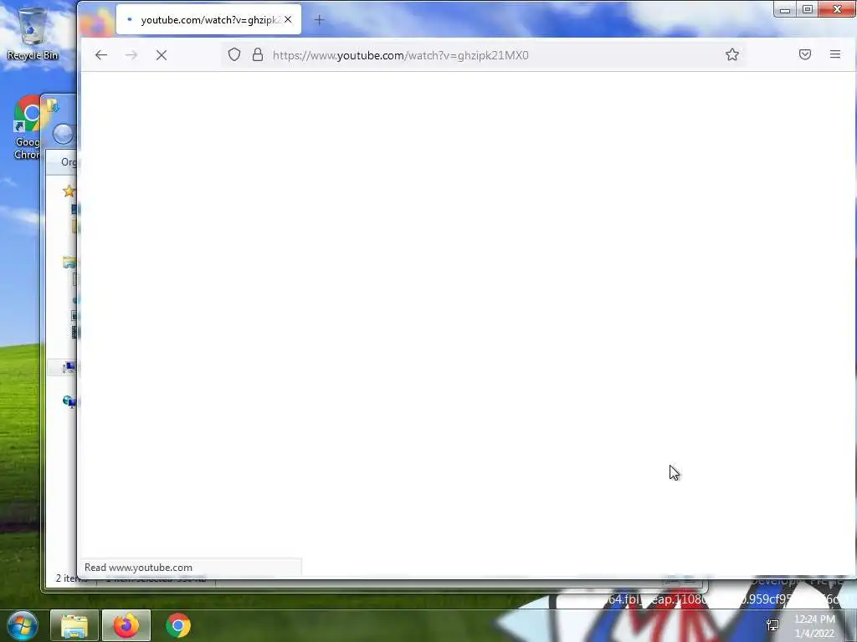Close the youtube.com tab
This screenshot has height=642, width=857.
[288, 20]
